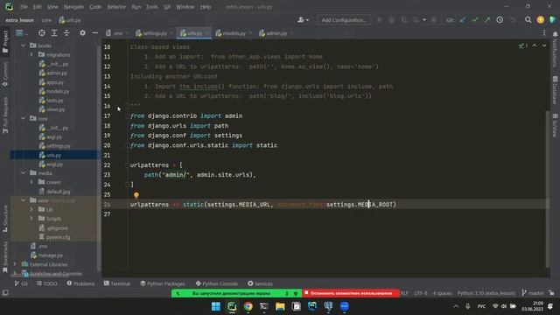This screenshot has height=315, width=560.
Task: Show Git history clock icon
Action: (500, 20)
